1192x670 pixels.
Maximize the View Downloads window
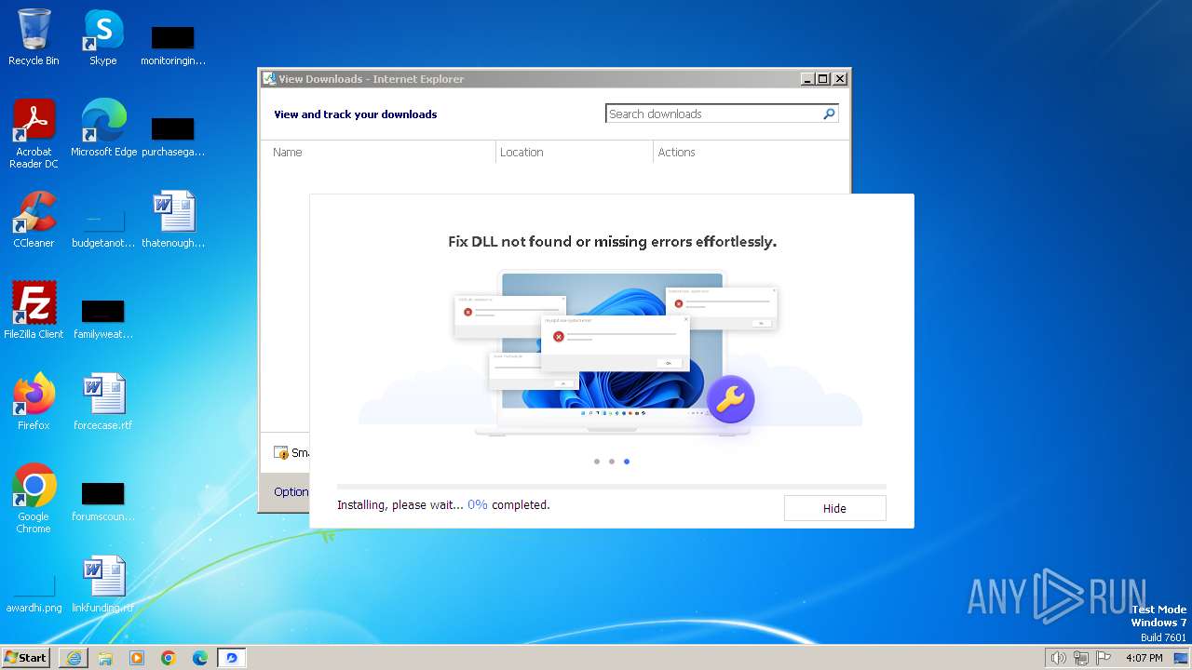pyautogui.click(x=823, y=79)
